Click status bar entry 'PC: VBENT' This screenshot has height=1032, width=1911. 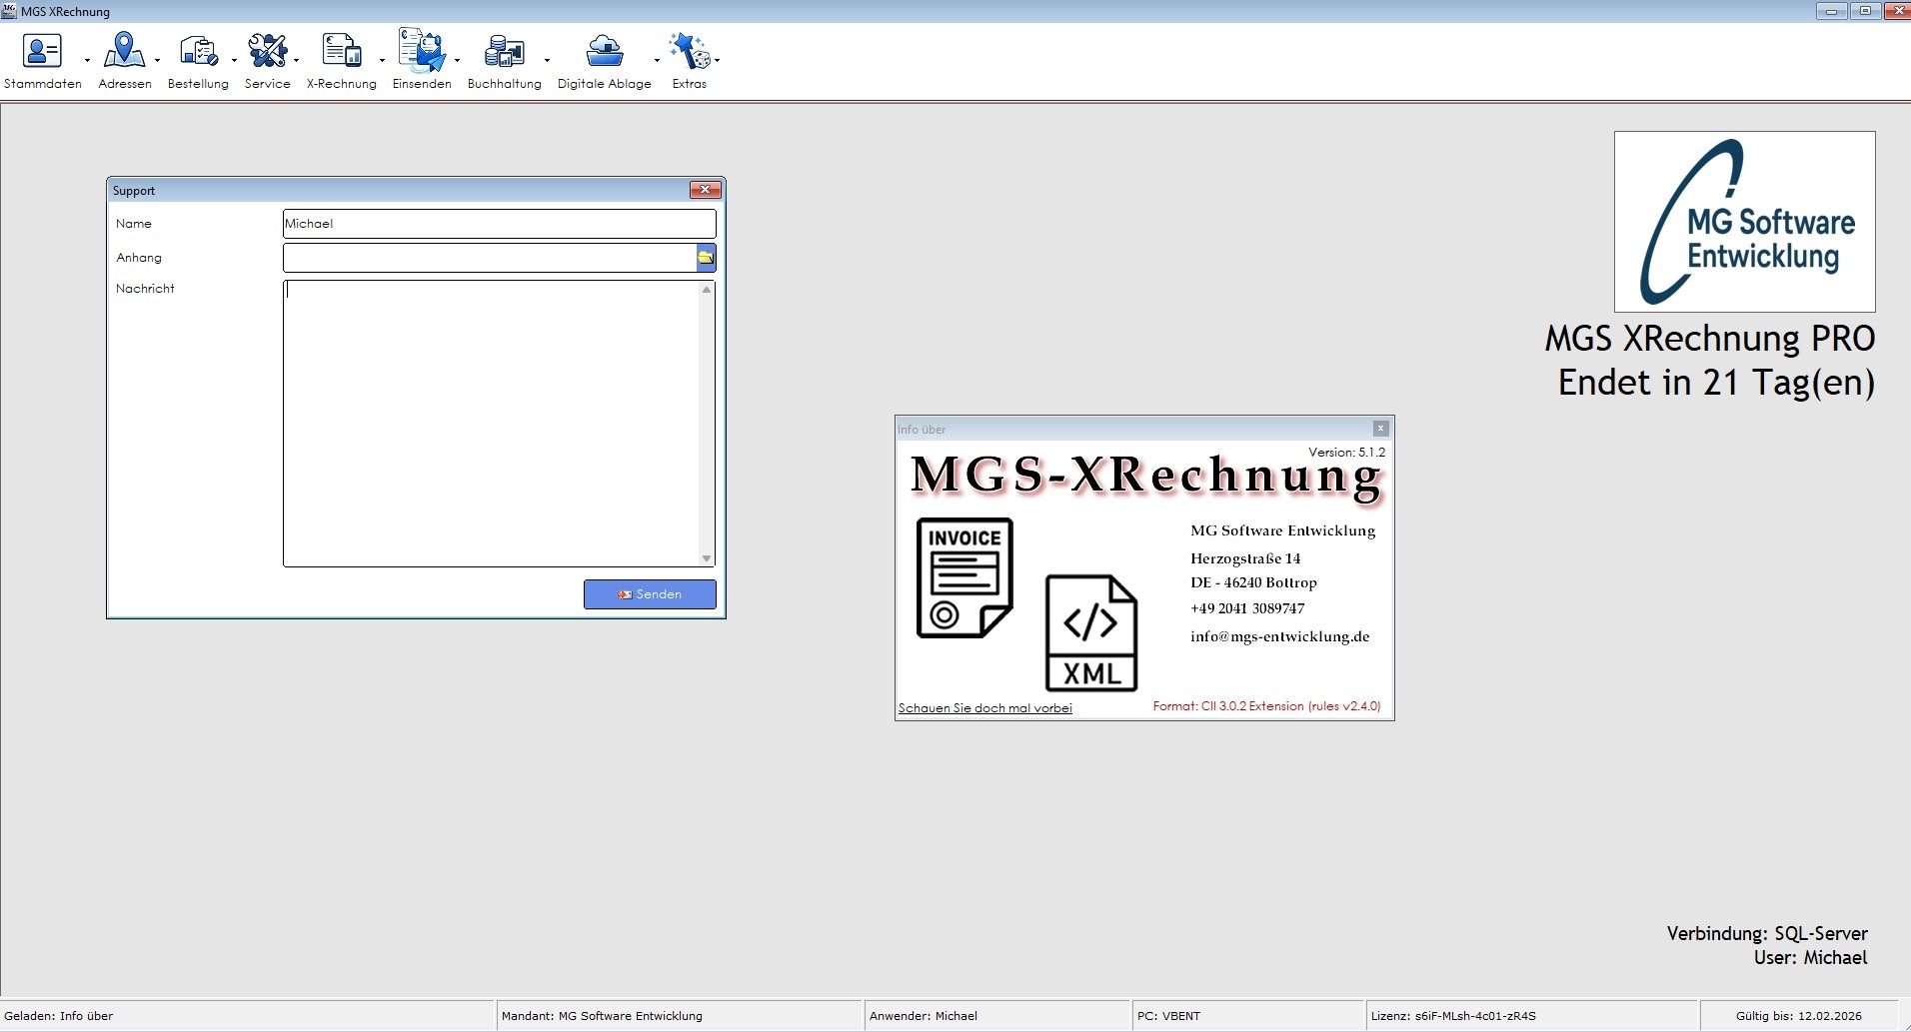click(x=1168, y=1016)
